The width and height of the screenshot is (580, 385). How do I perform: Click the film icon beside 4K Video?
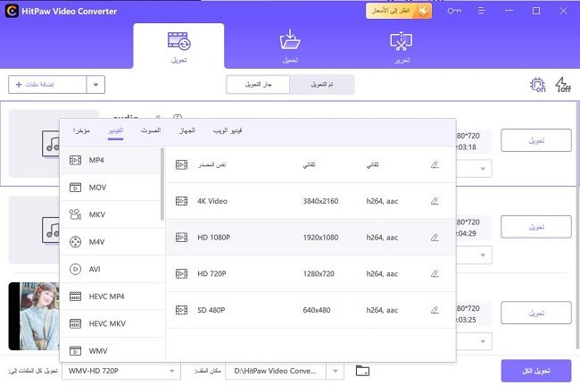coord(181,201)
